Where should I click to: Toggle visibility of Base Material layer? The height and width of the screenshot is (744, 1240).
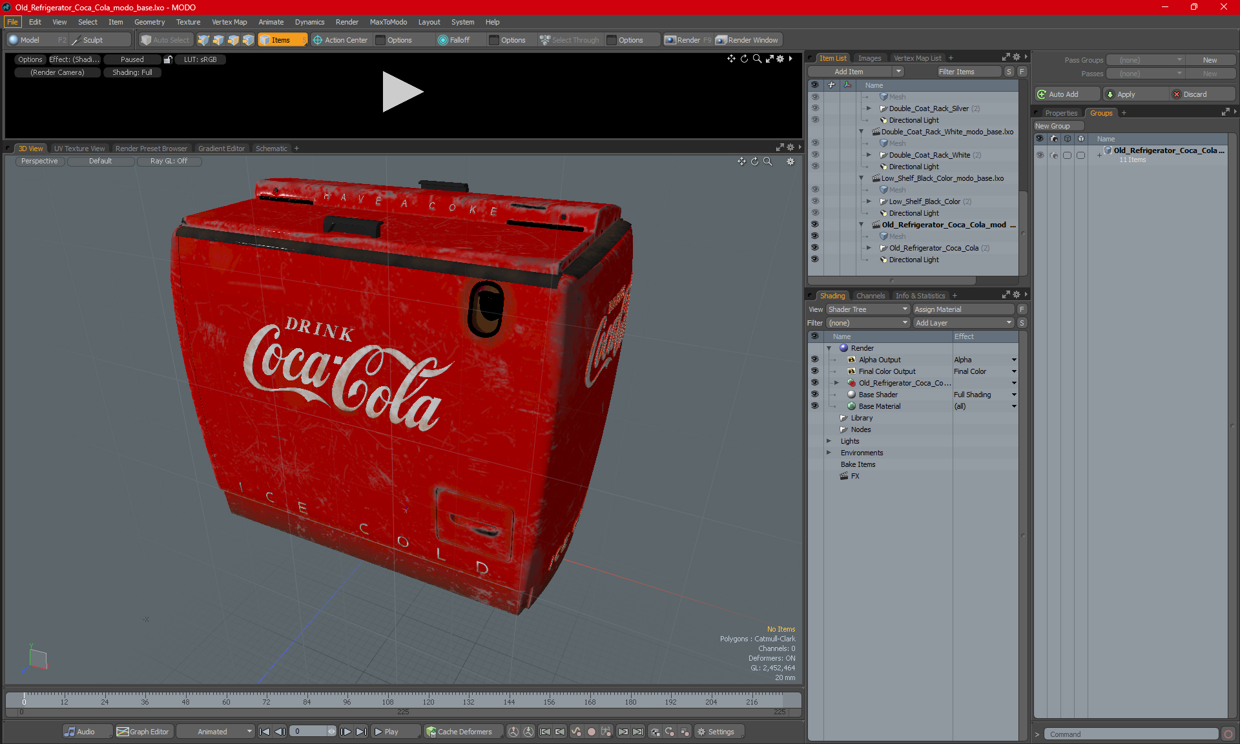click(x=814, y=406)
